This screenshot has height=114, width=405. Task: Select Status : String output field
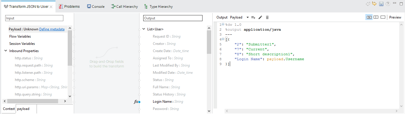(163, 80)
